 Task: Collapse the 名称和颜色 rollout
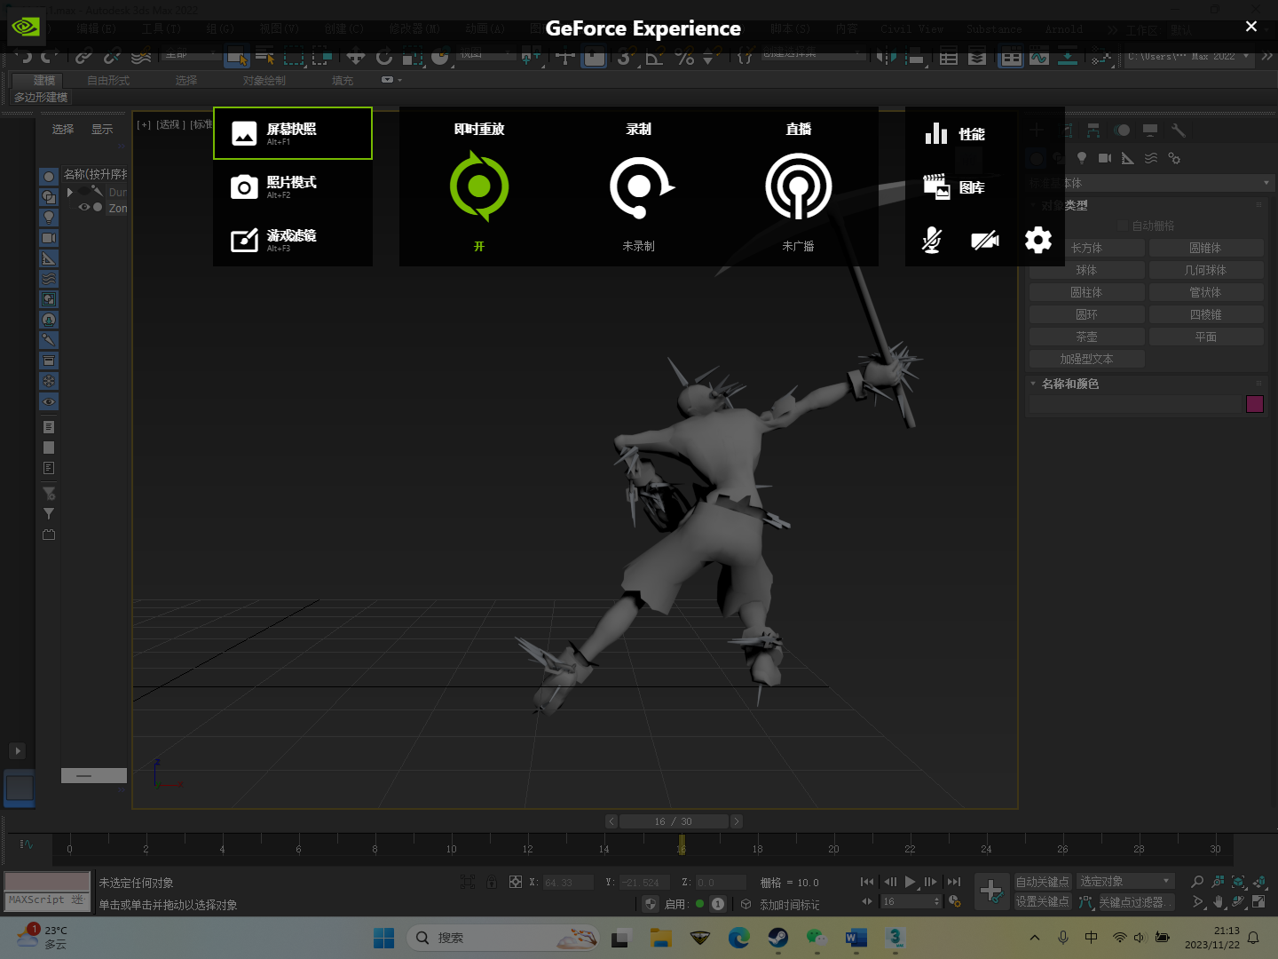tap(1070, 384)
